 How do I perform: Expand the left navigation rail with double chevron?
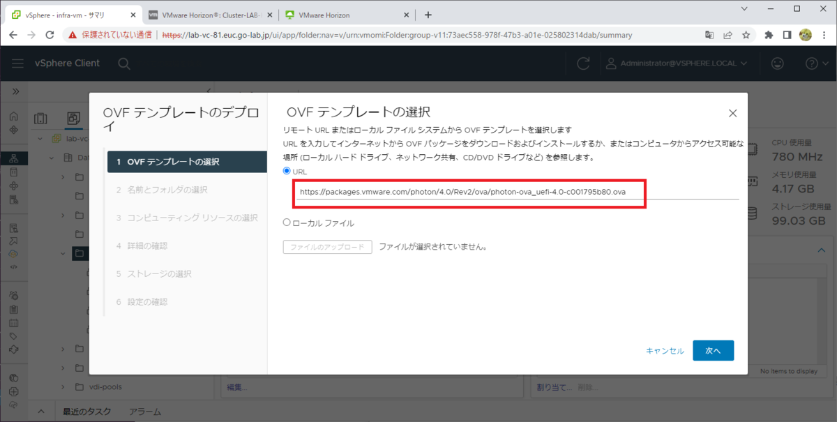(15, 91)
